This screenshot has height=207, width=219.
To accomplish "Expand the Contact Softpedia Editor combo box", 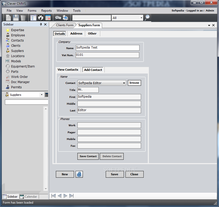I will (124, 83).
